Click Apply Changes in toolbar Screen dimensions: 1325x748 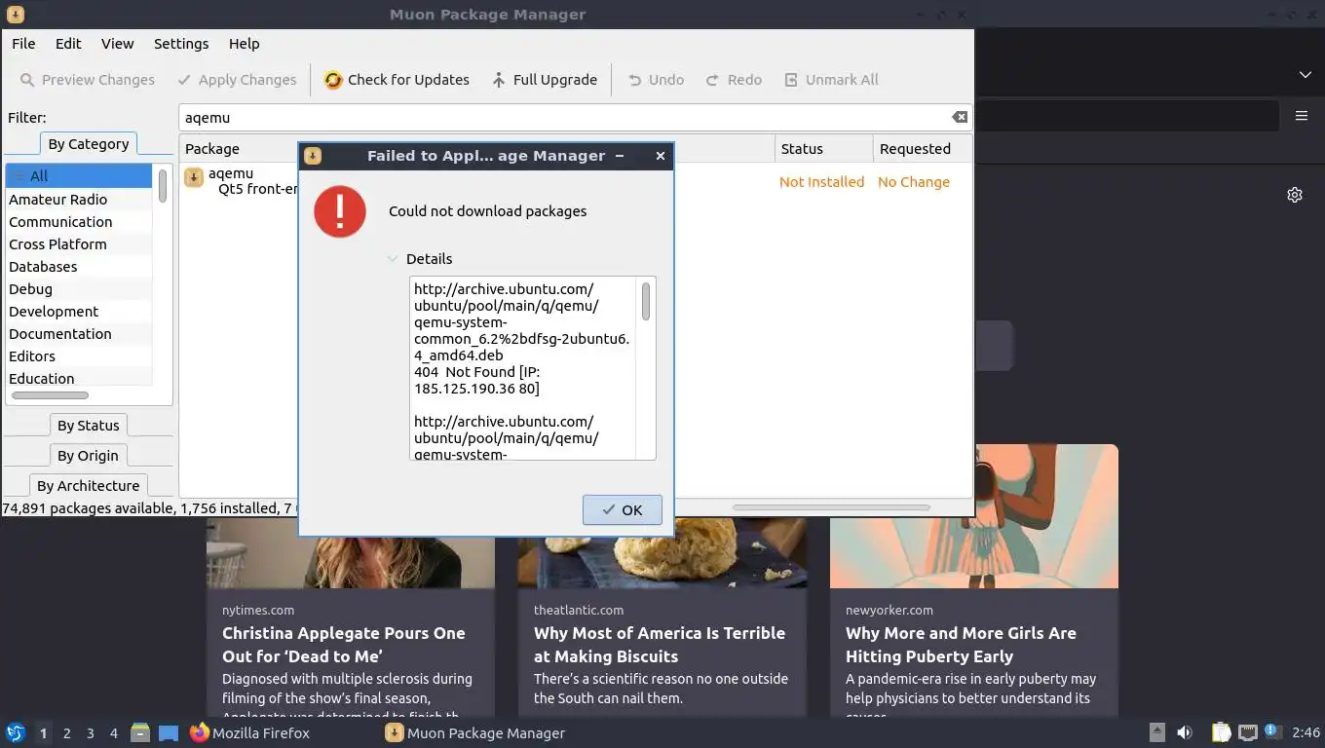[x=237, y=80]
